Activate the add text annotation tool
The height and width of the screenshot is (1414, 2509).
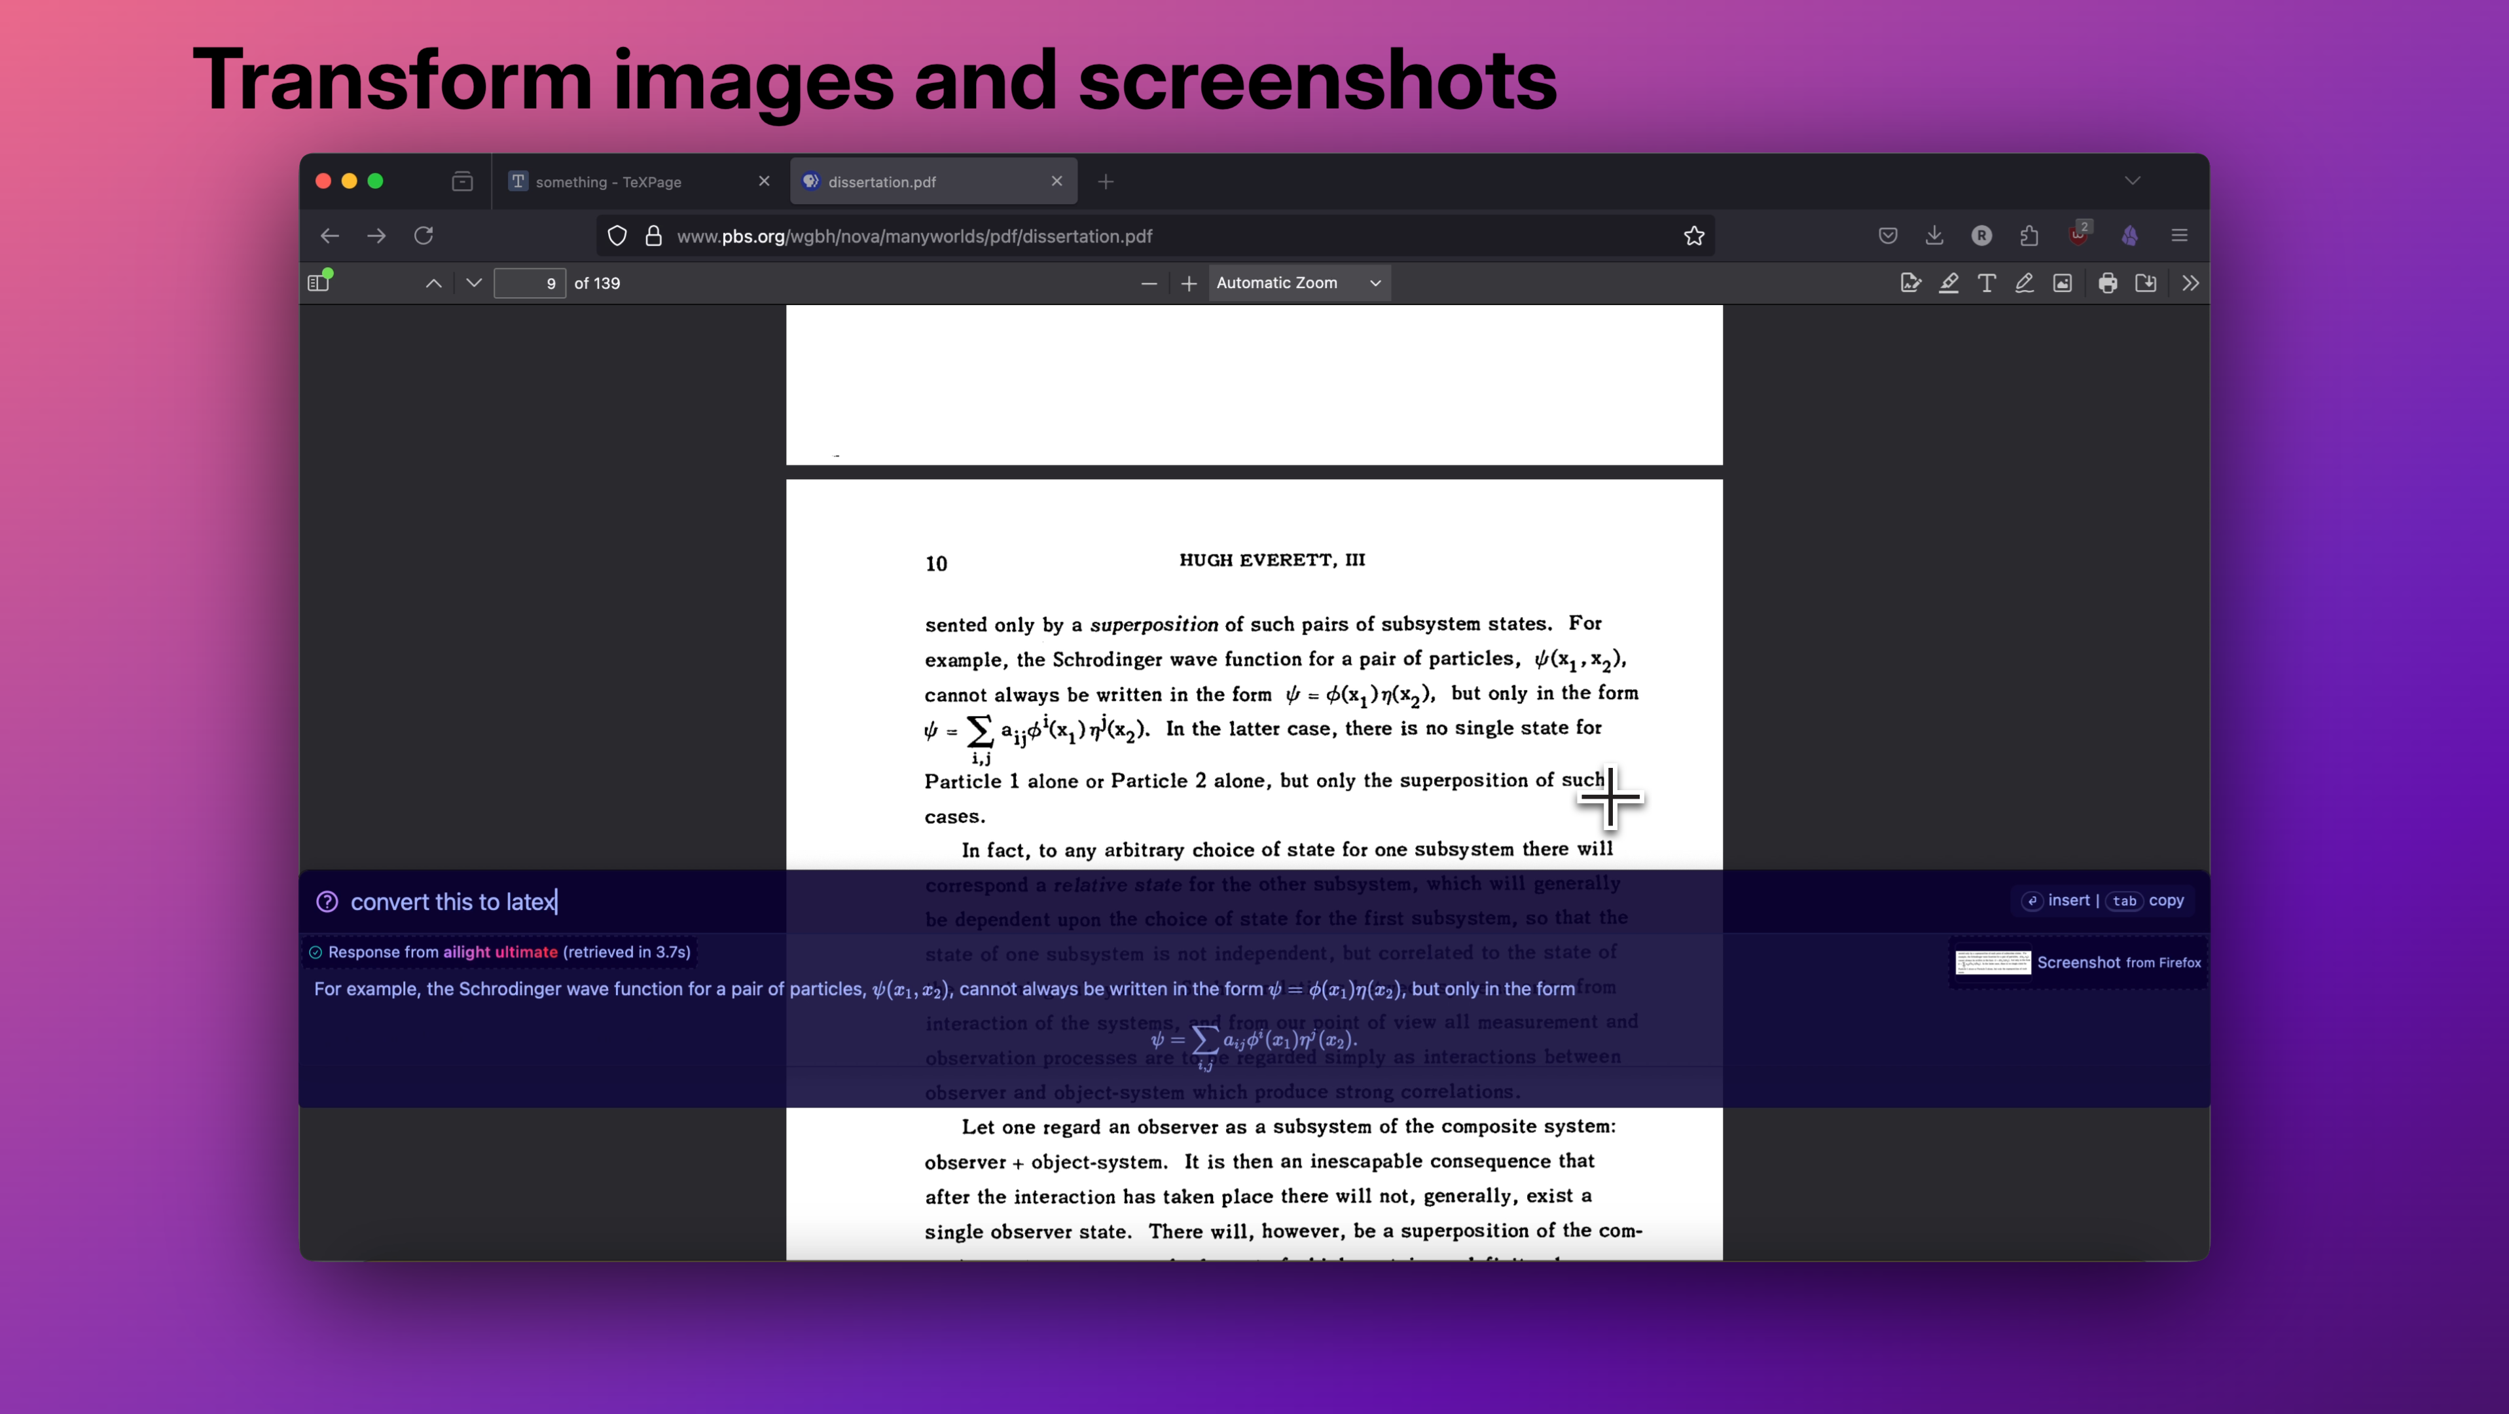pos(1986,283)
